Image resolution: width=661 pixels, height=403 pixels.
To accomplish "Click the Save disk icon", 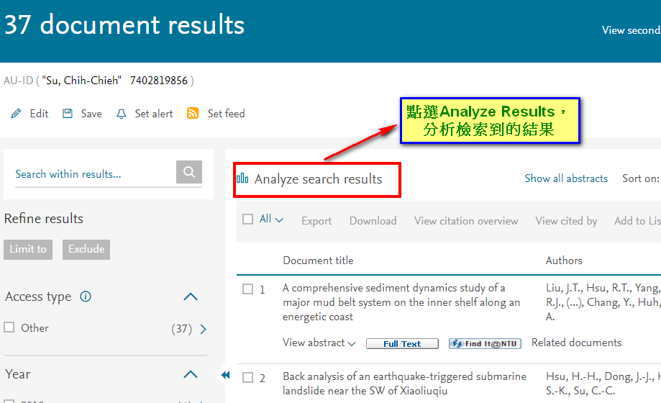I will (x=68, y=114).
